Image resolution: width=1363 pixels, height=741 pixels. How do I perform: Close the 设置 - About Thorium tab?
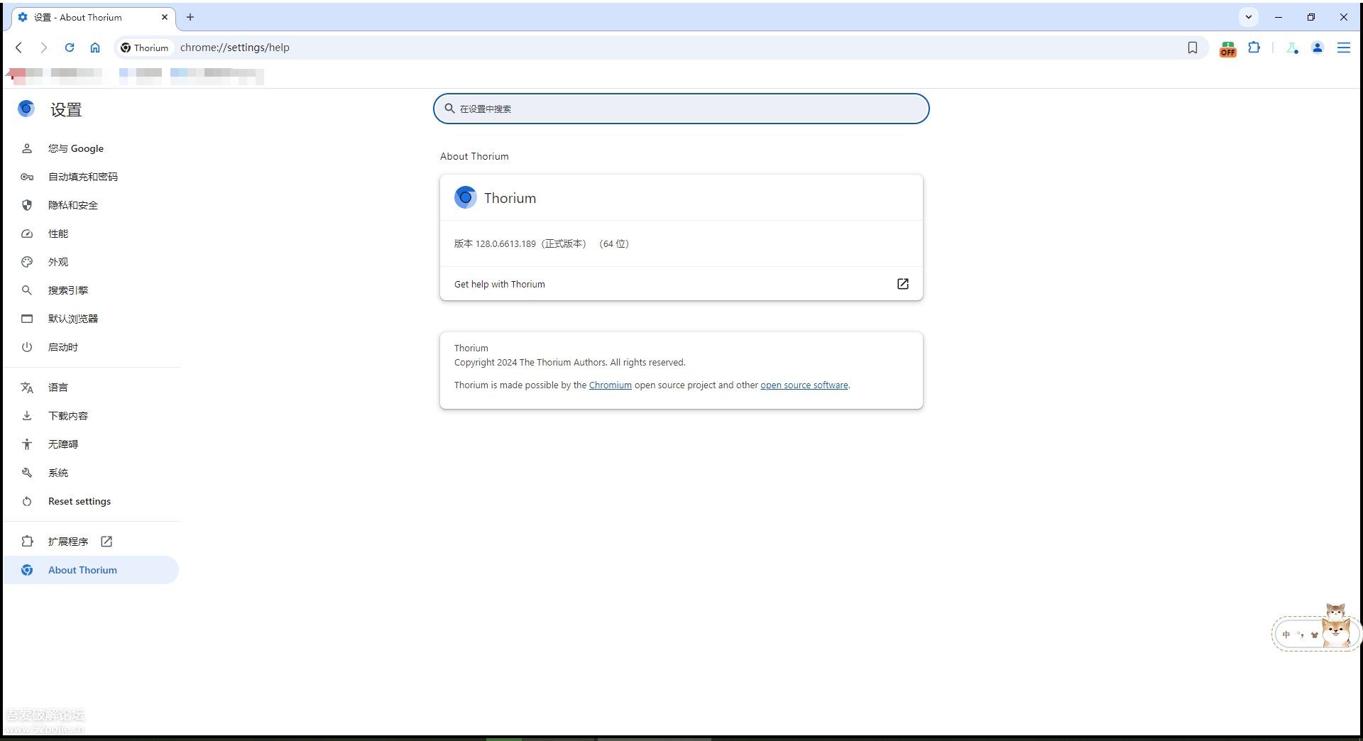[x=165, y=17]
